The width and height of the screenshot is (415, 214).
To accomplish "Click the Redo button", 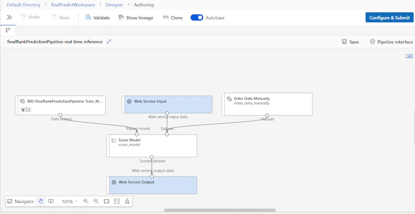I will click(61, 18).
